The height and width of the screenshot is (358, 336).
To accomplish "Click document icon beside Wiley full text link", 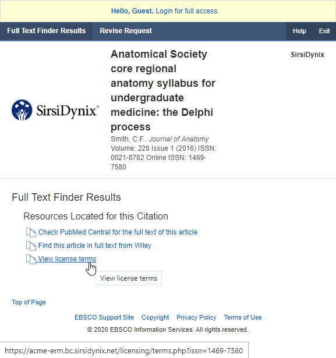I will [31, 246].
